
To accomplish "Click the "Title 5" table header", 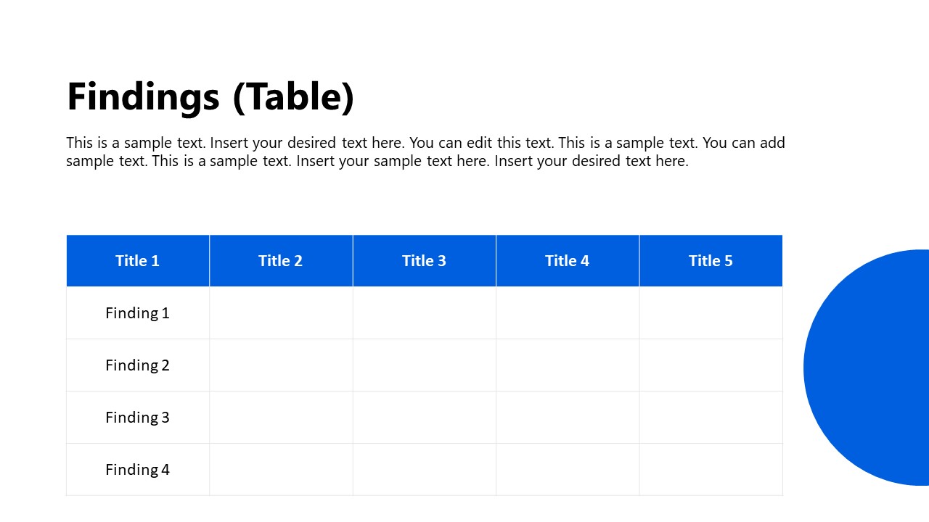I will point(711,261).
